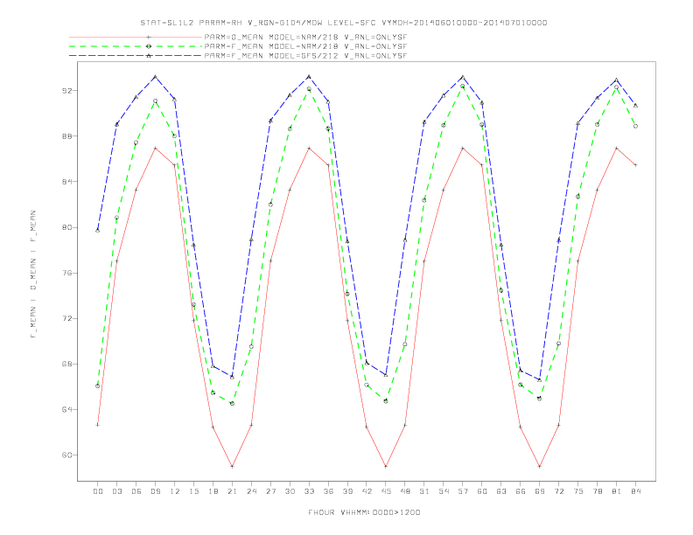
Task: Click the circle marker on green legend line
Action: click(x=149, y=46)
